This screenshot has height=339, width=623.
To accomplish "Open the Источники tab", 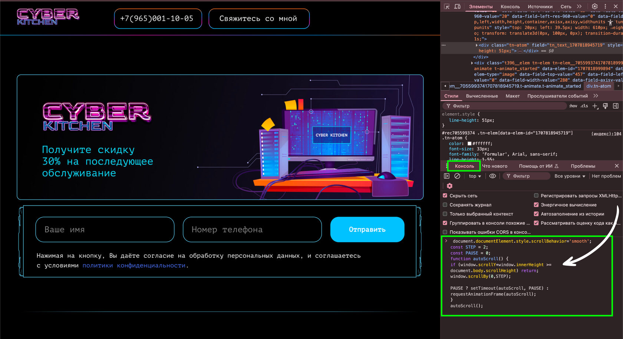I will [540, 7].
